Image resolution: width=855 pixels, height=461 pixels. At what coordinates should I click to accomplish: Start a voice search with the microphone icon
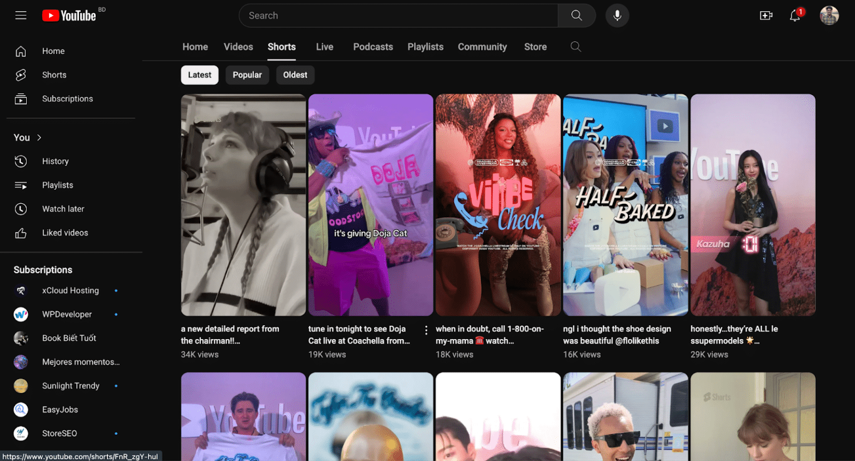tap(617, 15)
